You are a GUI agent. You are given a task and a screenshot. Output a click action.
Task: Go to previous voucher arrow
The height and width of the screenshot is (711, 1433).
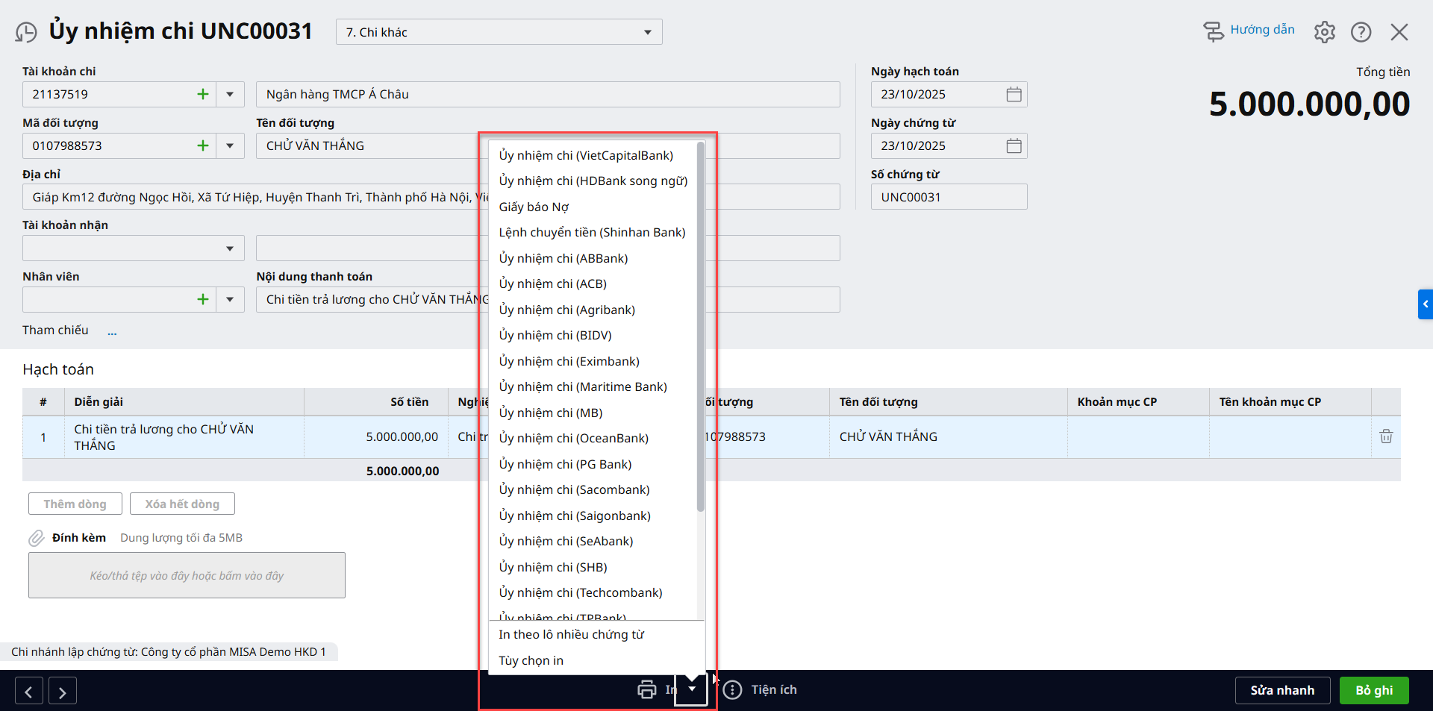click(29, 692)
